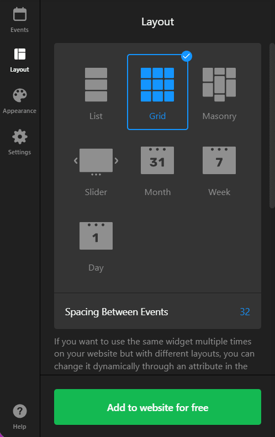The width and height of the screenshot is (275, 437).
Task: Choose the Slider layout icon
Action: 96,162
